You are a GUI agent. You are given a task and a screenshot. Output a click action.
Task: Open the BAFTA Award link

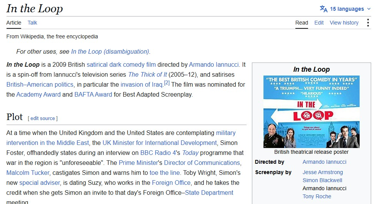(x=93, y=95)
